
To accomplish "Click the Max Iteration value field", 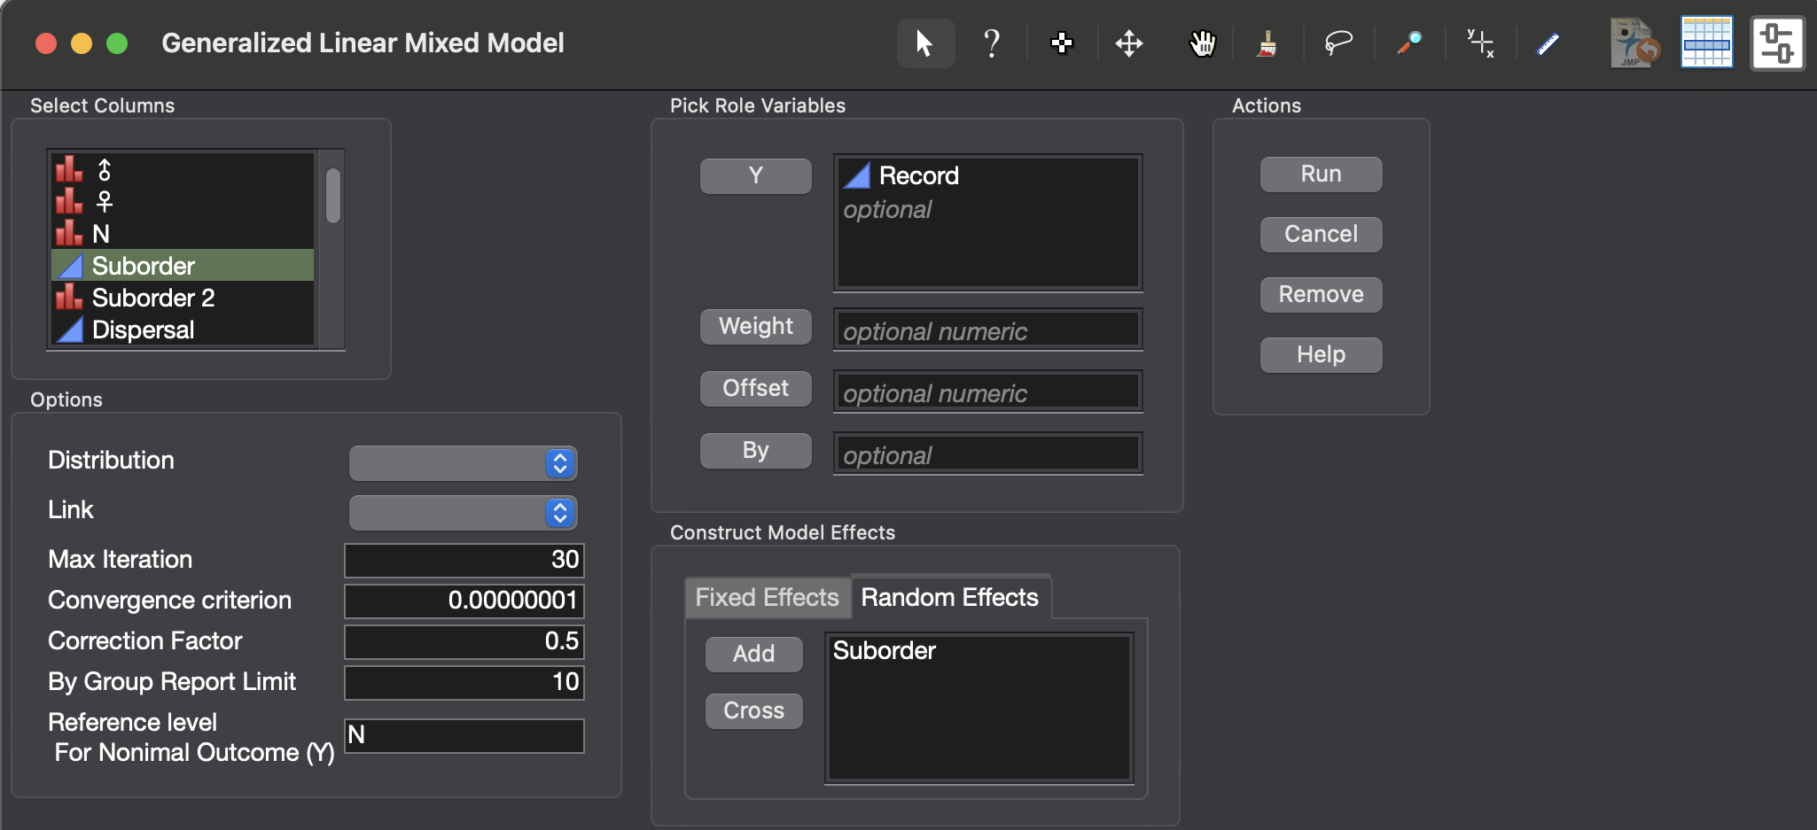I will click(463, 559).
